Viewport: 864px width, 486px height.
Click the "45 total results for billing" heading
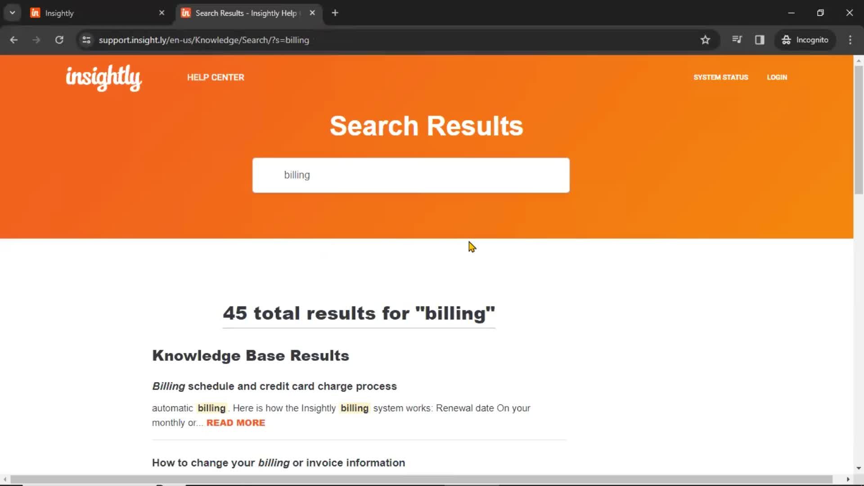[x=359, y=313]
